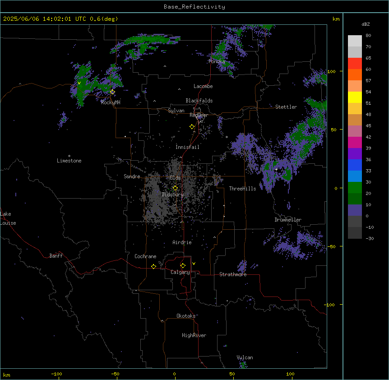Click the Stettler city label

(x=286, y=107)
